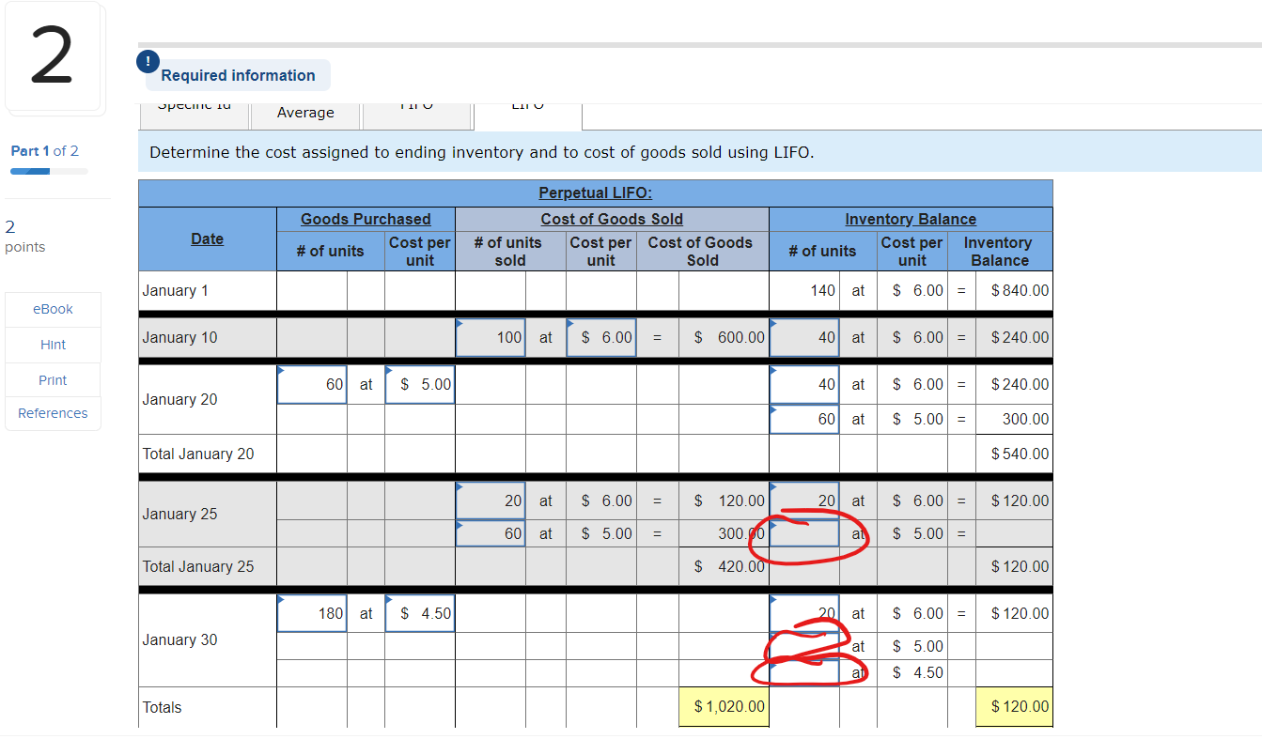The height and width of the screenshot is (739, 1262).
Task: Open the References link in sidebar
Action: (x=53, y=413)
